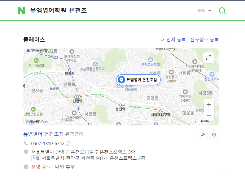The height and width of the screenshot is (185, 245).
Task: Click the 뮤엠영어 category label beside title
Action: point(74,134)
